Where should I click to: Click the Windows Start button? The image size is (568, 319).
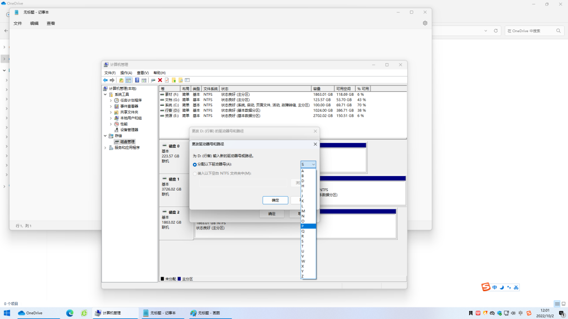(x=7, y=313)
